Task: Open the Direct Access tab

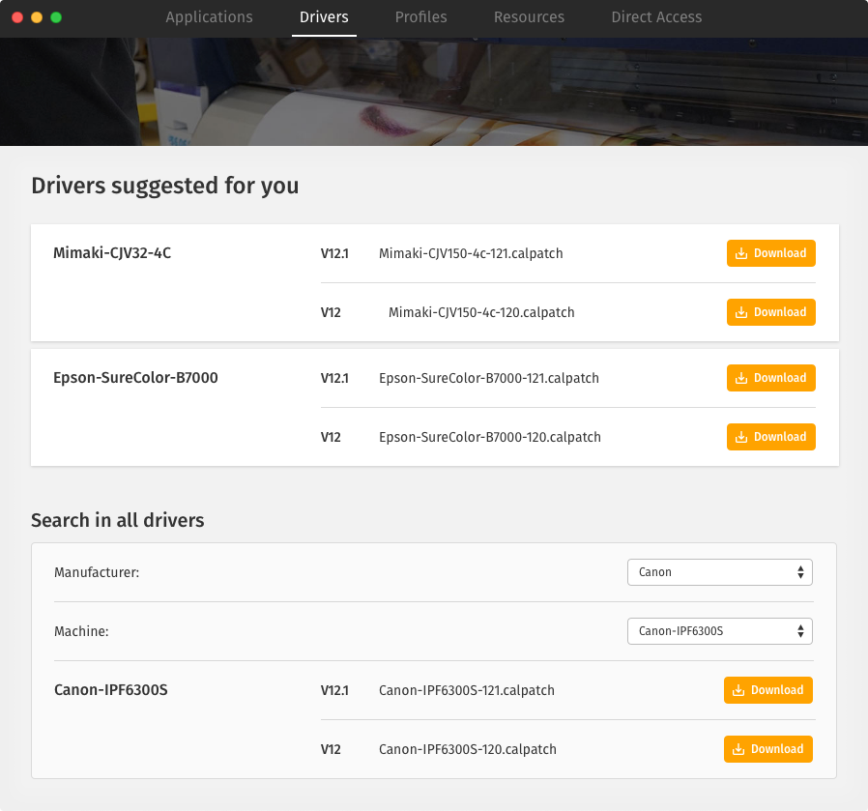Action: point(656,17)
